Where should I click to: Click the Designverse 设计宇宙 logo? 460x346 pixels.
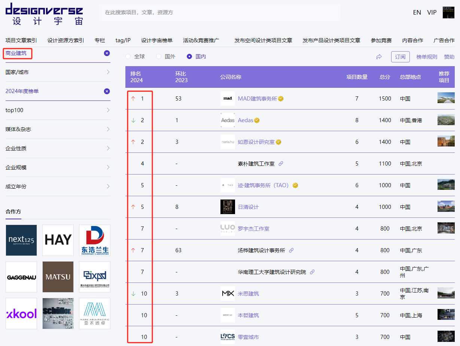coord(44,14)
